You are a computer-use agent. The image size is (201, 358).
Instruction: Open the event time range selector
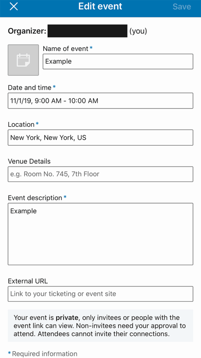[100, 101]
